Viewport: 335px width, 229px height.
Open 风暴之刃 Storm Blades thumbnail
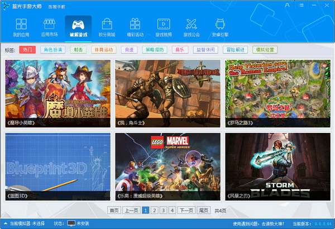tap(277, 167)
